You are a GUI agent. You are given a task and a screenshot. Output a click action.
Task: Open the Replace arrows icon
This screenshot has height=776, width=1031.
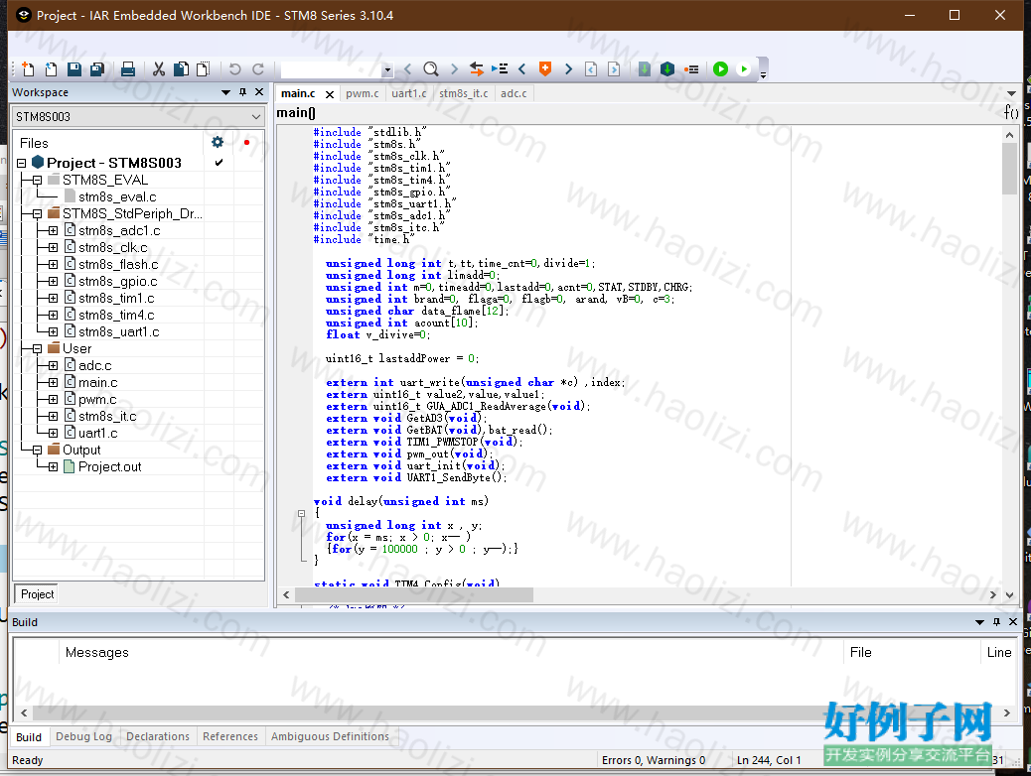[477, 69]
